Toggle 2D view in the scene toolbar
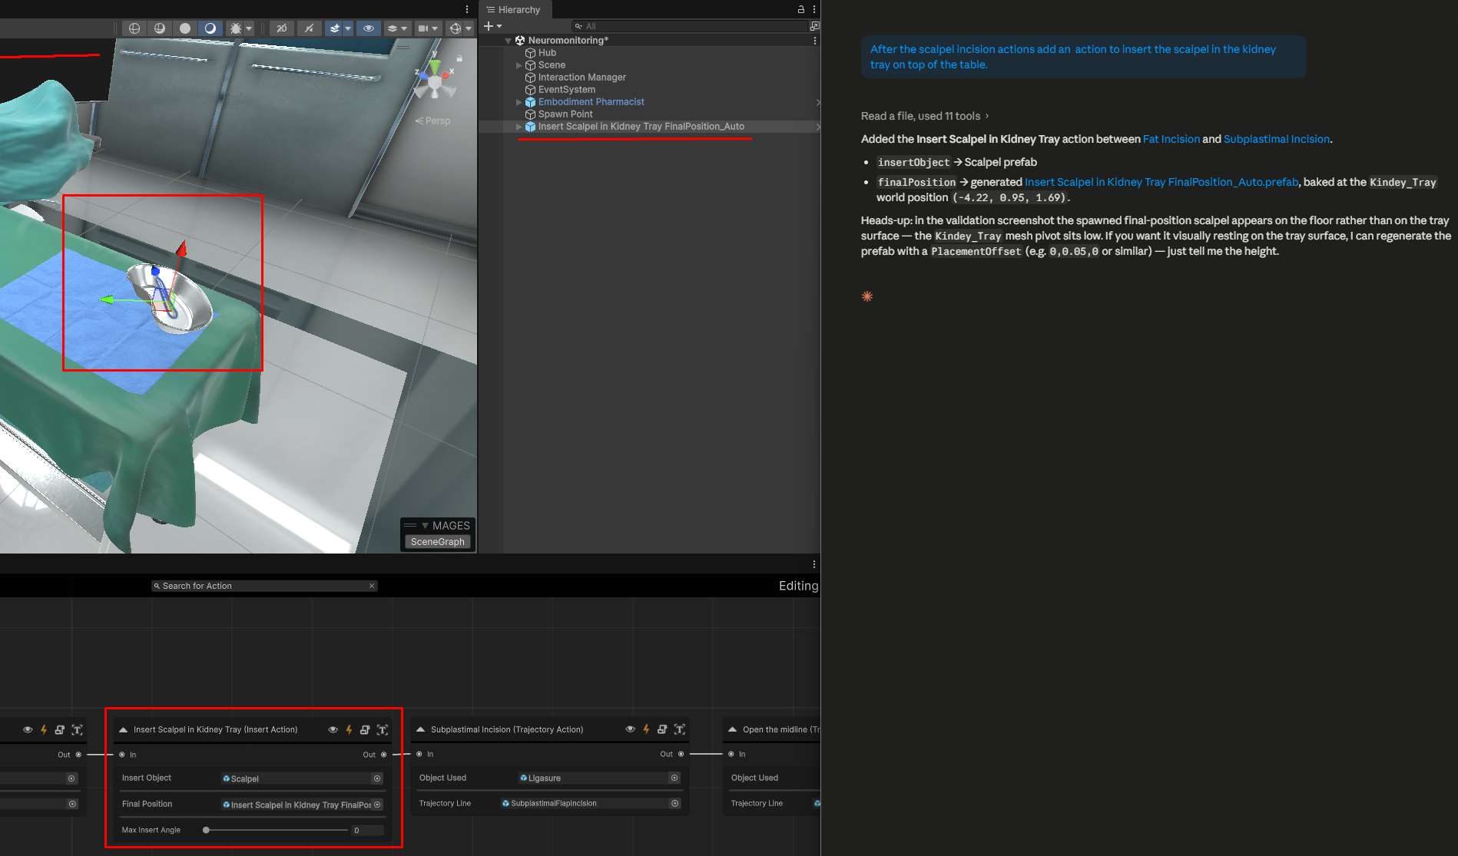The height and width of the screenshot is (856, 1458). (x=282, y=28)
